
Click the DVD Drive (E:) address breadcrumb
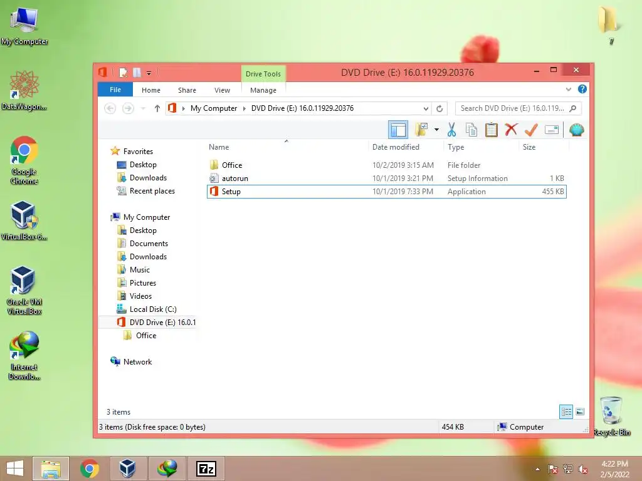[302, 108]
